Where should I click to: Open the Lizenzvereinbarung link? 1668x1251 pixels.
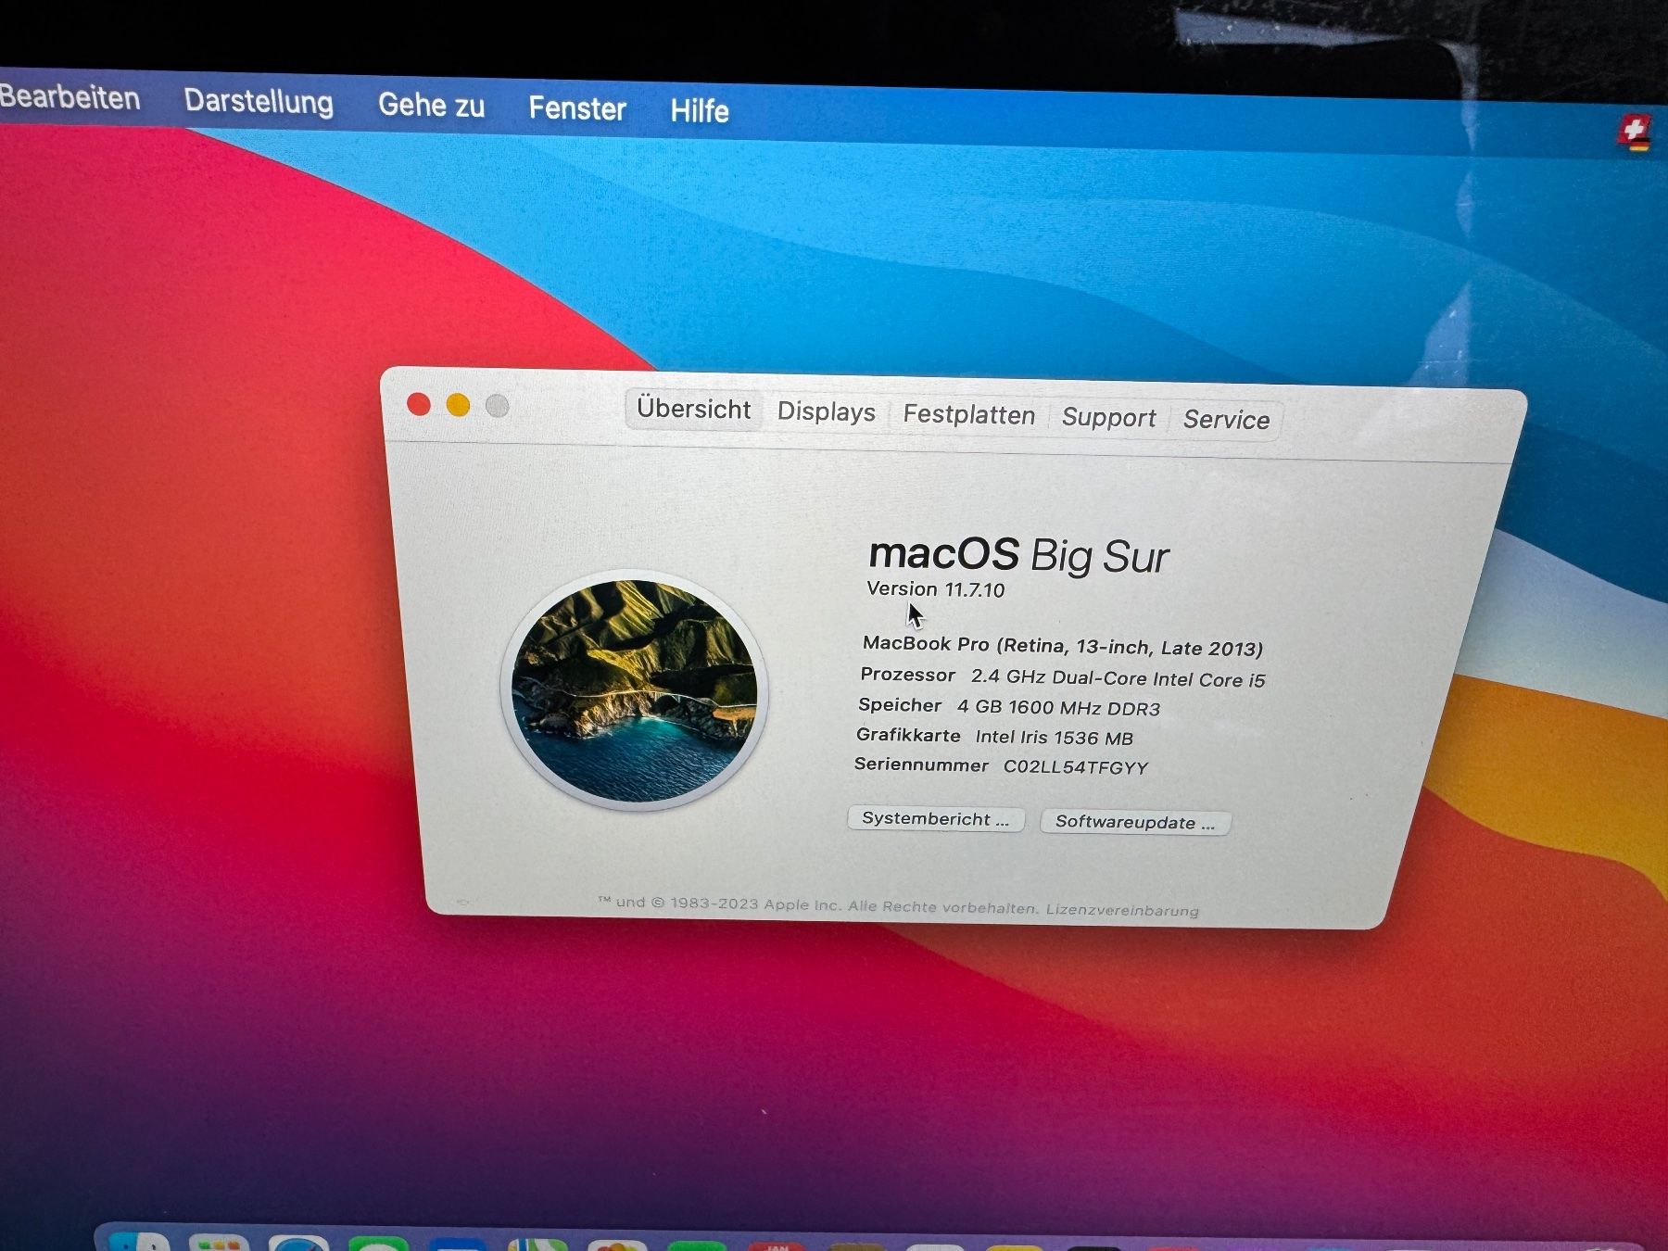point(1122,910)
